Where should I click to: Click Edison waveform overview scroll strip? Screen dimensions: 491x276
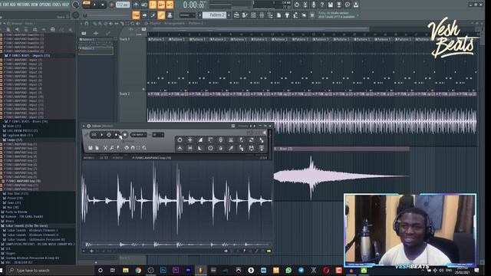177,244
